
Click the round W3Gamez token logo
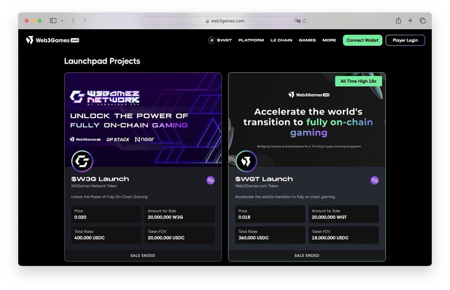pyautogui.click(x=82, y=161)
